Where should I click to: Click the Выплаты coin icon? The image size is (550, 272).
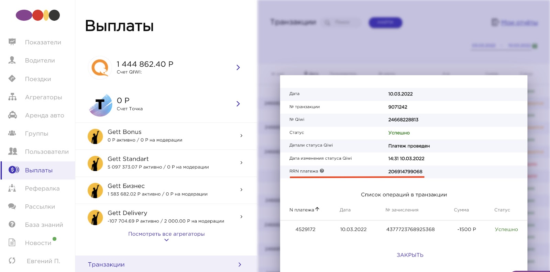(x=14, y=170)
